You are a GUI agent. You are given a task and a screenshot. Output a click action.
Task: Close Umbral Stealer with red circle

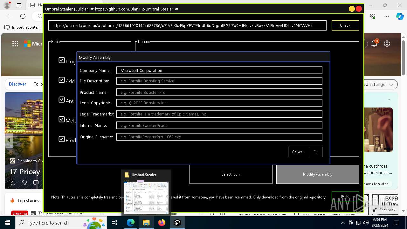coord(359,9)
